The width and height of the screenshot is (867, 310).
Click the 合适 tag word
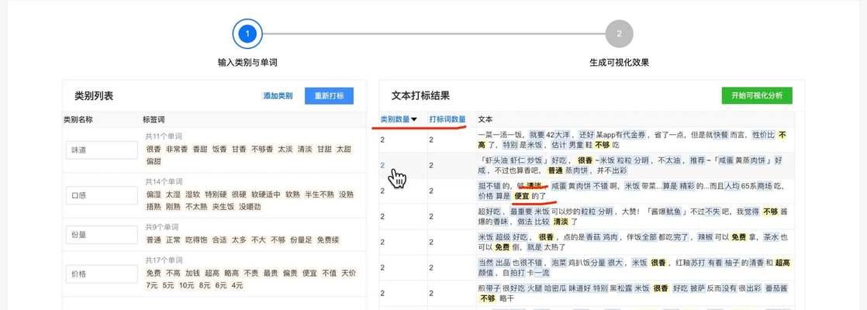tap(219, 240)
